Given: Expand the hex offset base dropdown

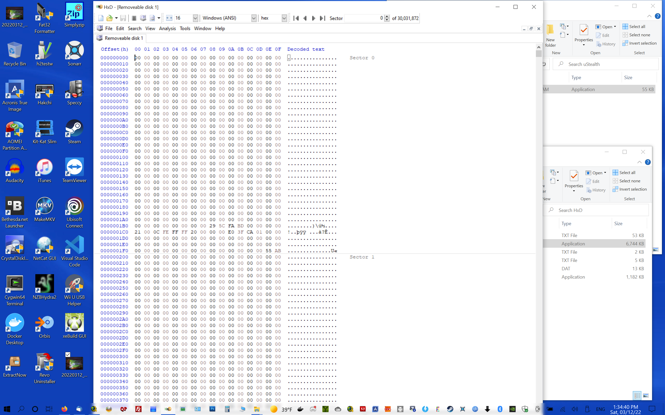Looking at the screenshot, I should point(284,18).
